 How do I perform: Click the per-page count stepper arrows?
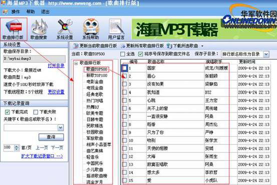17,147
